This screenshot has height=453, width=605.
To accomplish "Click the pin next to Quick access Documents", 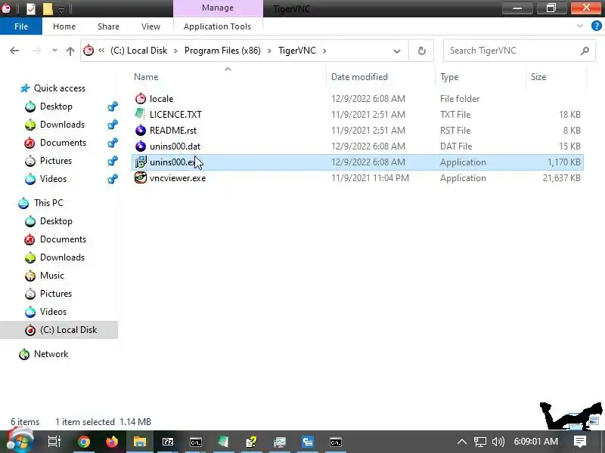I will (112, 143).
